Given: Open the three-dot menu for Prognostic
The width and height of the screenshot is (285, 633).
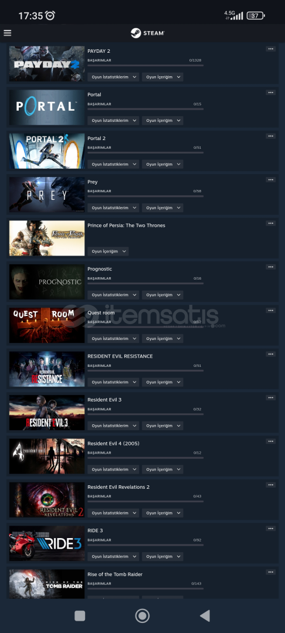Looking at the screenshot, I should (270, 267).
